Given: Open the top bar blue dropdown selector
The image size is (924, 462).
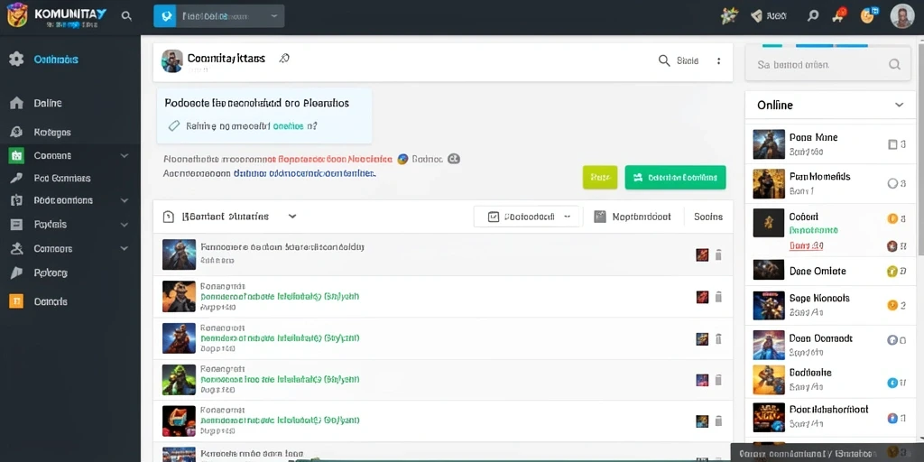Looking at the screenshot, I should (x=218, y=16).
